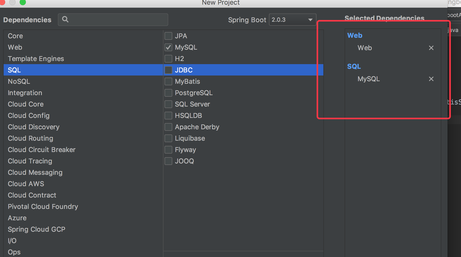Select the NoSQL category
The height and width of the screenshot is (257, 461).
coord(19,81)
